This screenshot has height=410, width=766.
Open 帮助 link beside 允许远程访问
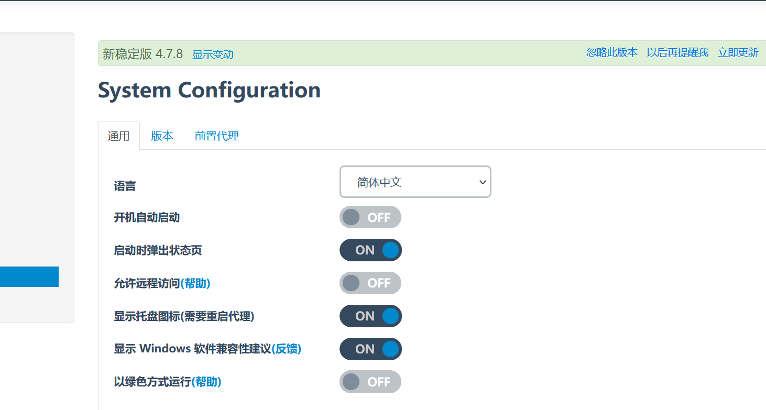195,283
